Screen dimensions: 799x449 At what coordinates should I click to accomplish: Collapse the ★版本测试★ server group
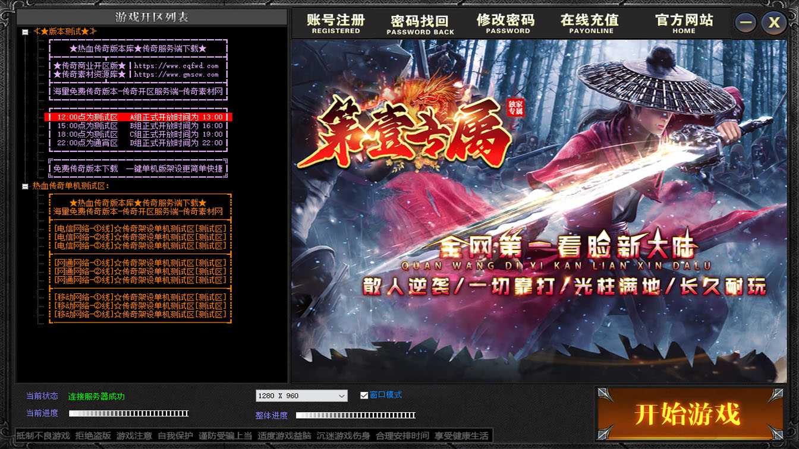pyautogui.click(x=26, y=32)
